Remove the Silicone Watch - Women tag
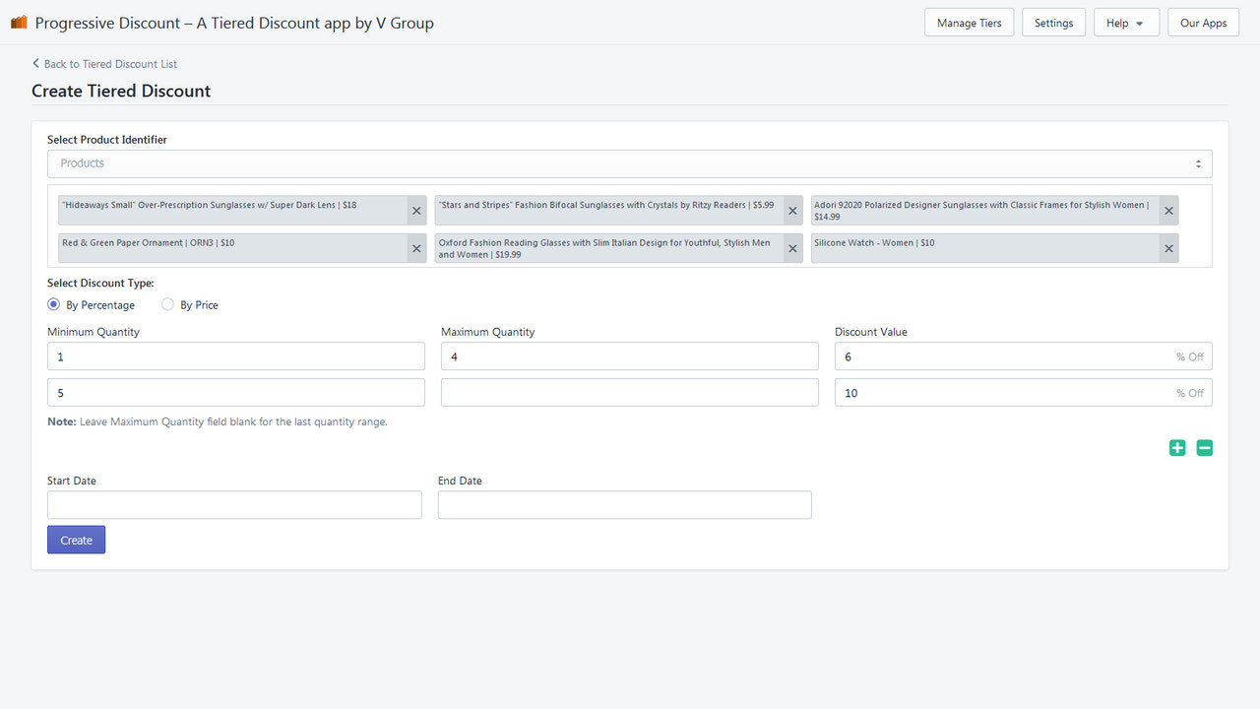 [x=1169, y=248]
